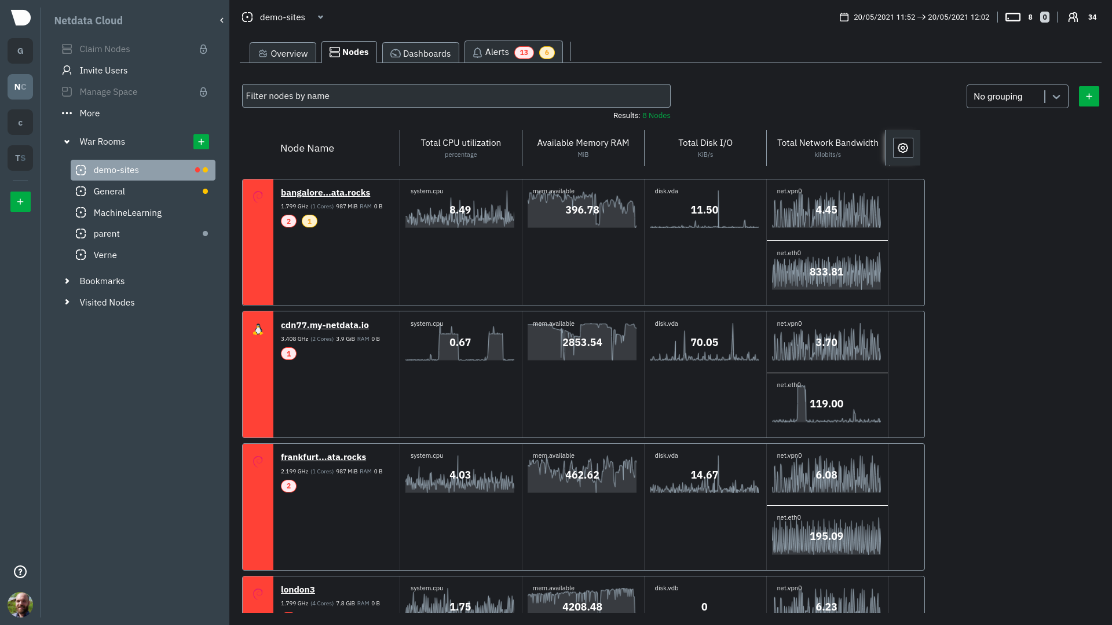Switch to the Overview tab

point(283,53)
